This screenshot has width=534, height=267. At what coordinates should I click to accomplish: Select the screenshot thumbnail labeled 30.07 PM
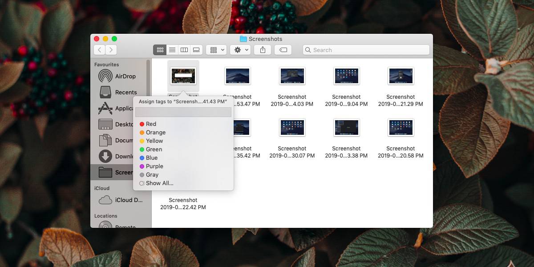coord(292,127)
